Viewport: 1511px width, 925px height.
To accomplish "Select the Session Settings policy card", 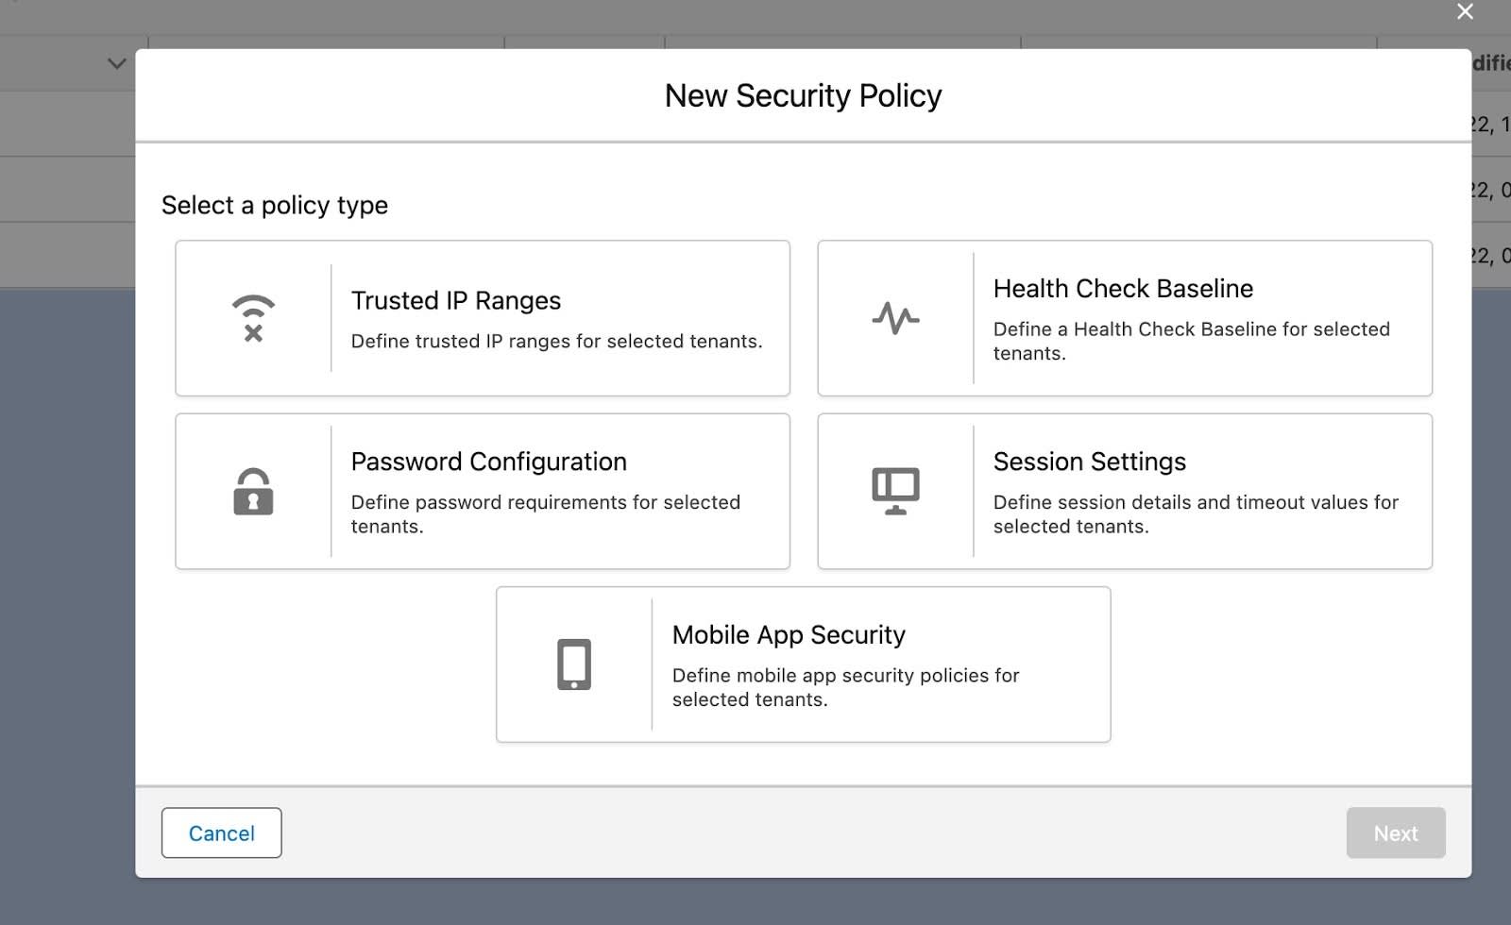I will (x=1124, y=491).
